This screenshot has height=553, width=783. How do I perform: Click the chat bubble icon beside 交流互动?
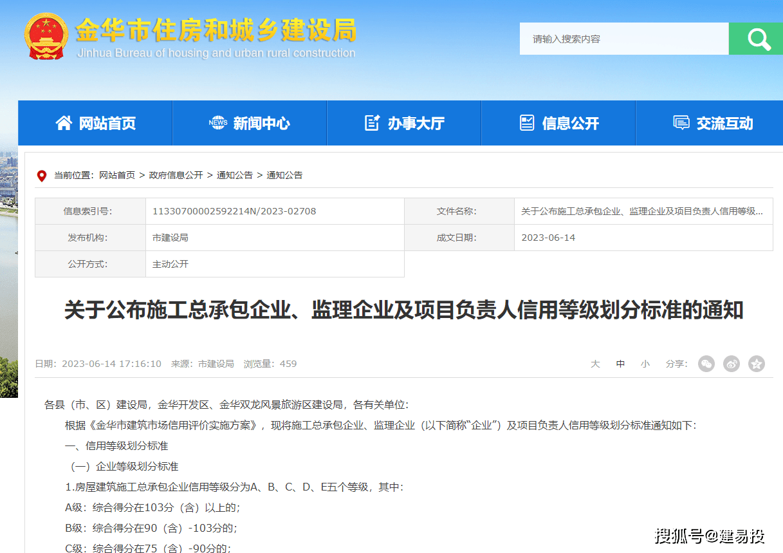click(681, 123)
